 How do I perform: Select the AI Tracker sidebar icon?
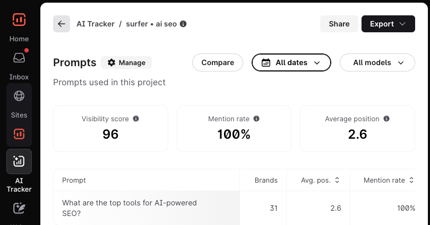pos(19,161)
